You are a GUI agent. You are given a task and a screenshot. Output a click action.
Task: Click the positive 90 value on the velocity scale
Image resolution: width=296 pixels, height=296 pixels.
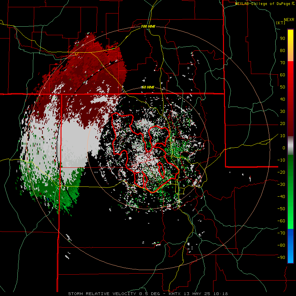(283, 38)
